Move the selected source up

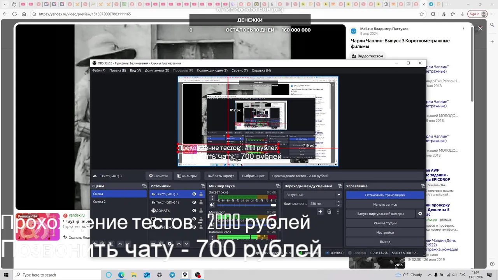[x=179, y=244]
